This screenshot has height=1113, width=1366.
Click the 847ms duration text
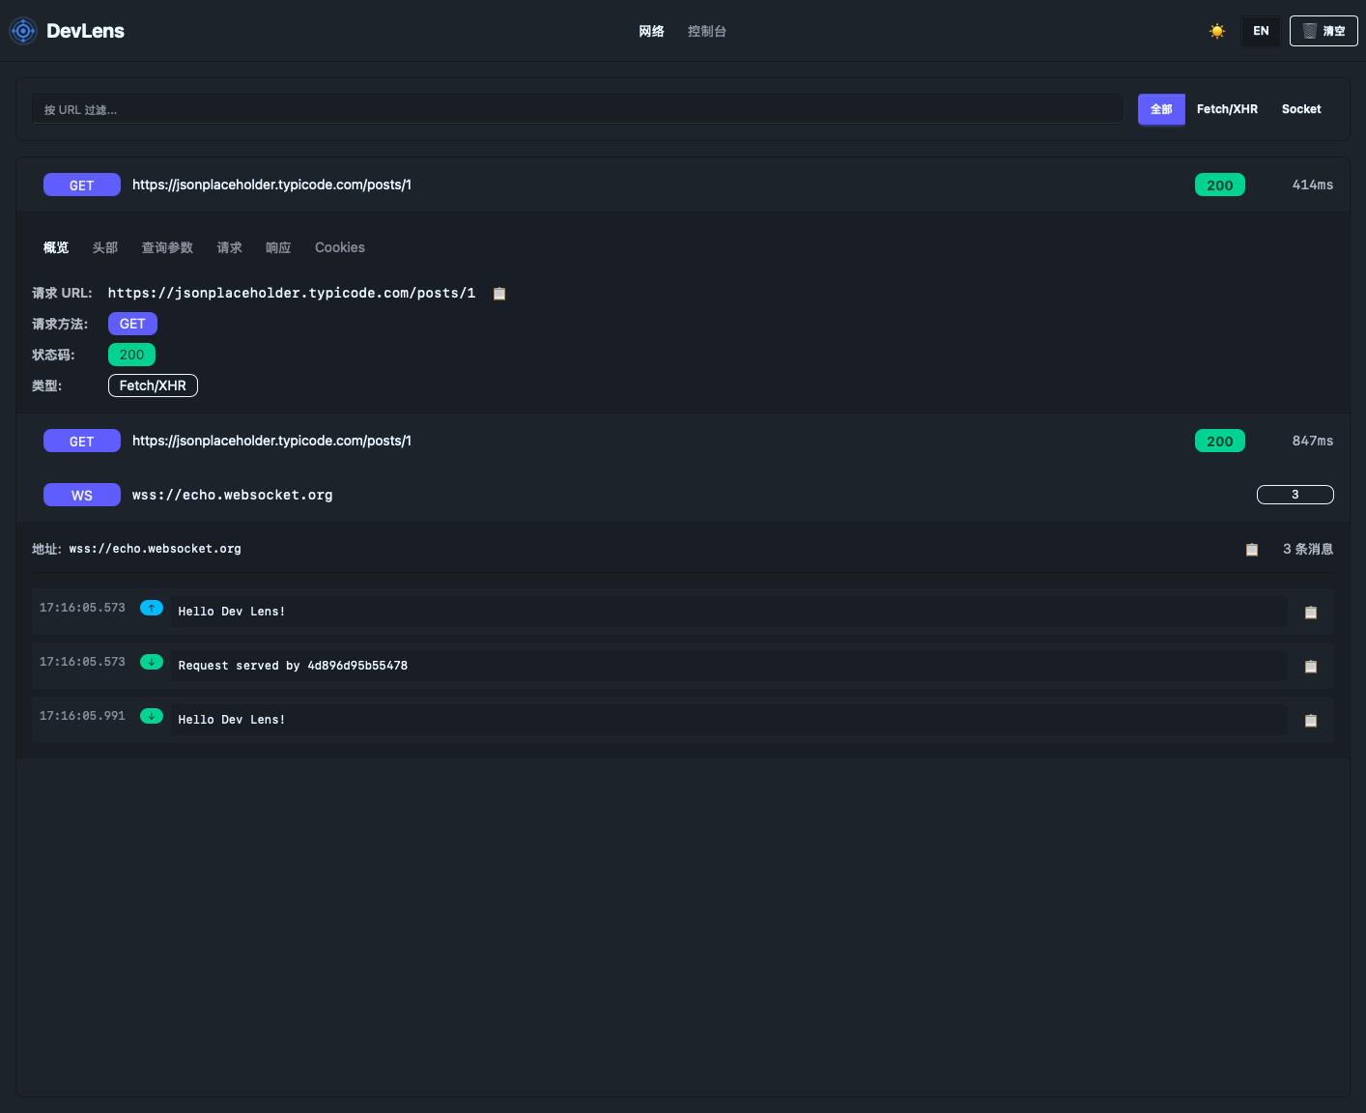[x=1313, y=441]
